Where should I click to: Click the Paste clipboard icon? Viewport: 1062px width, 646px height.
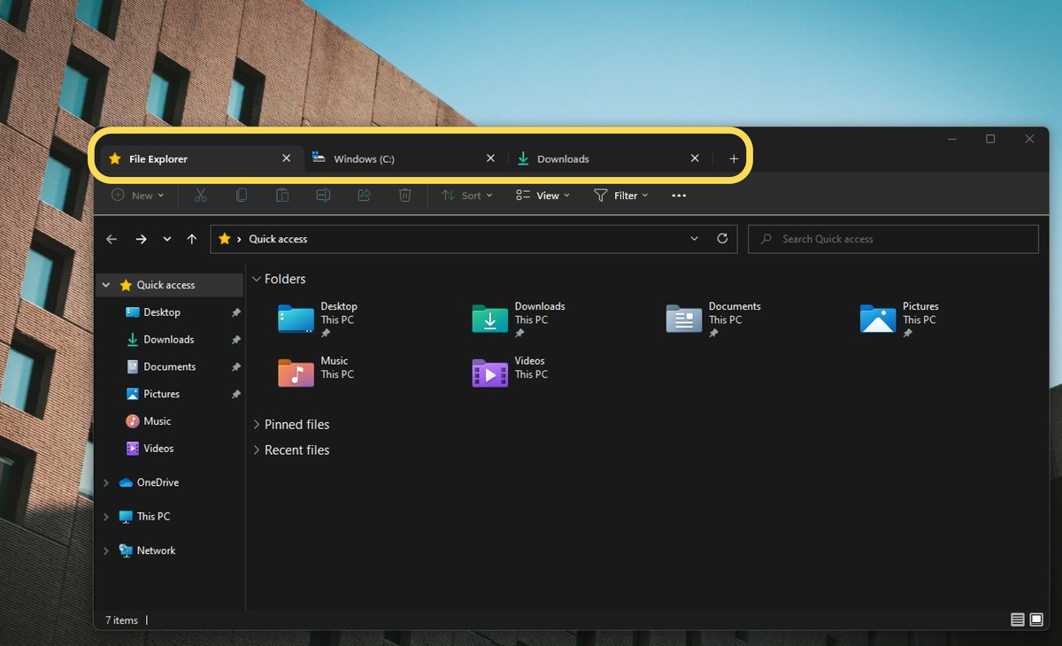click(281, 196)
